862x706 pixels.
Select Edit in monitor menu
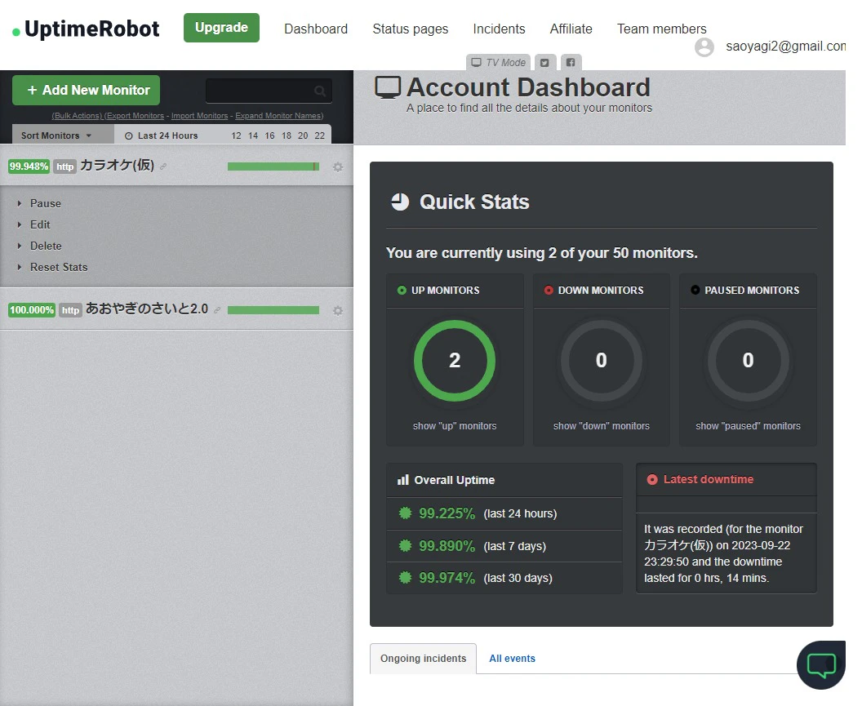(x=40, y=224)
